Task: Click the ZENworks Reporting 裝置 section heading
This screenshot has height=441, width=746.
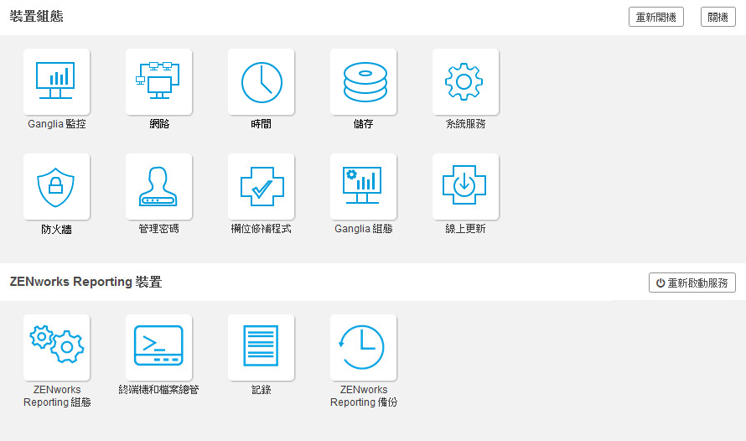Action: (x=86, y=282)
